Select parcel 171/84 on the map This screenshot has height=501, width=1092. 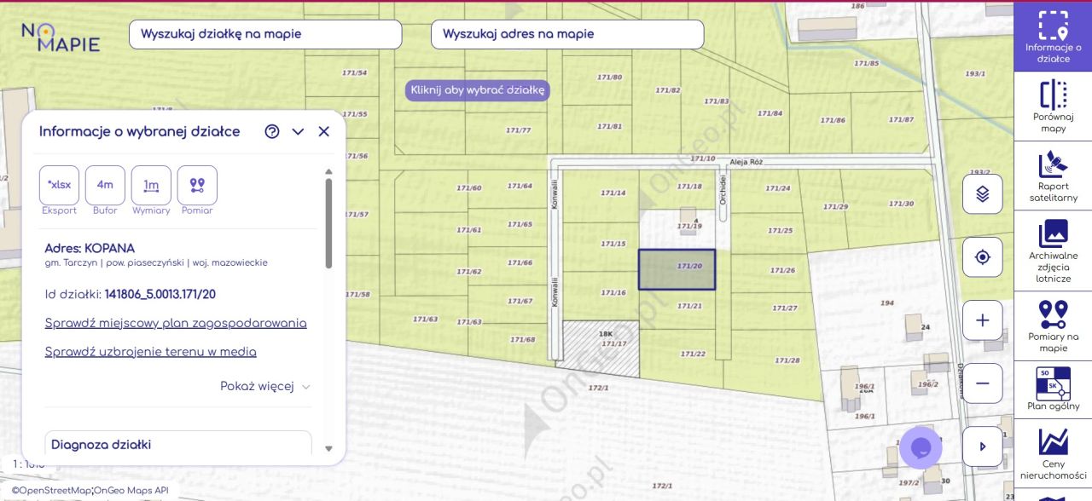770,113
